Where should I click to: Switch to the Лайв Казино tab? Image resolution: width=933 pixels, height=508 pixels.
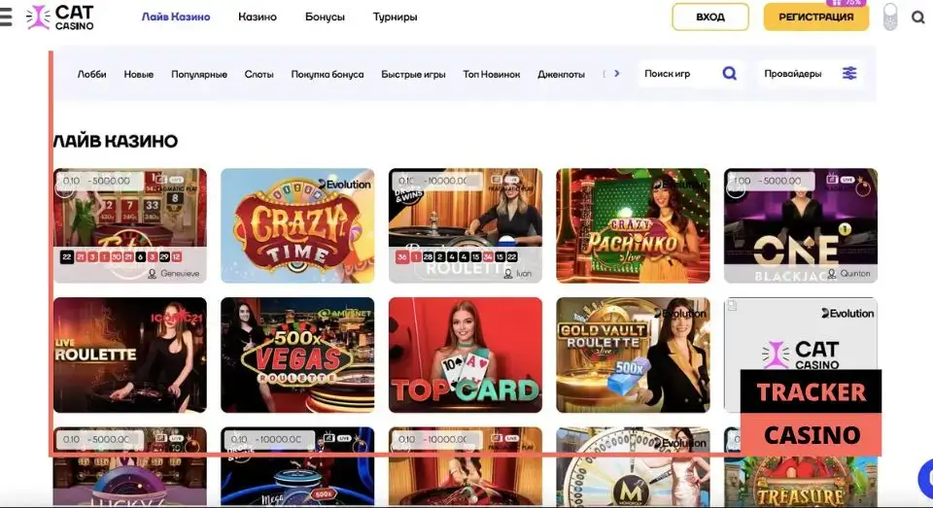[x=176, y=17]
